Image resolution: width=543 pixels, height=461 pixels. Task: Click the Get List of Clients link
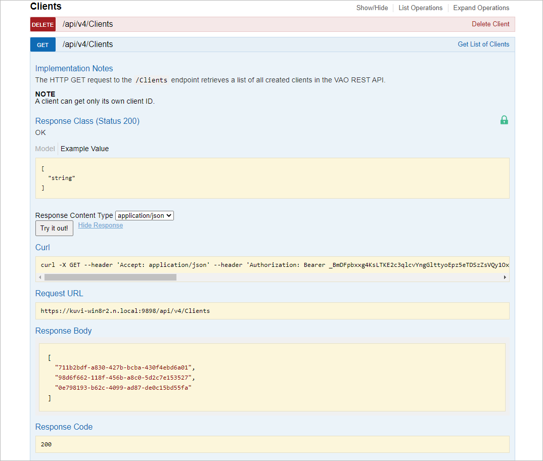point(483,44)
